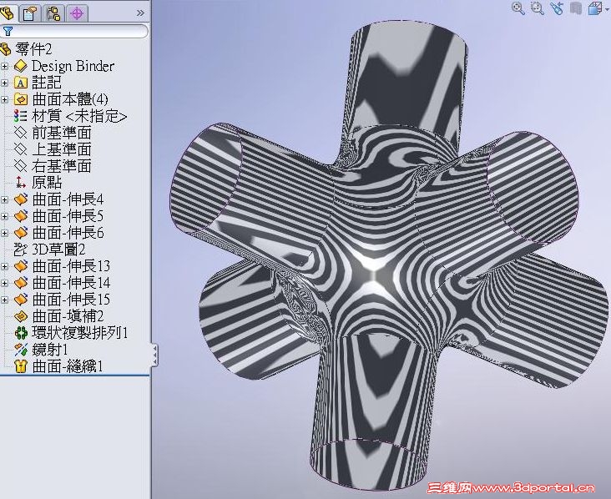This screenshot has width=611, height=499.
Task: Expand the 註記 annotations node
Action: 5,83
